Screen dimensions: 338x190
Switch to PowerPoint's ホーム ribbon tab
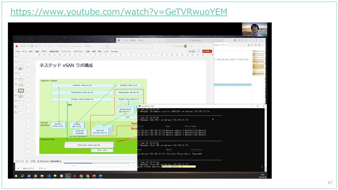[25, 52]
